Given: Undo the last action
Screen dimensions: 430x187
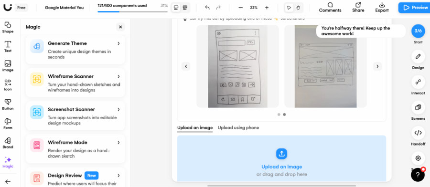Looking at the screenshot, I should [207, 8].
